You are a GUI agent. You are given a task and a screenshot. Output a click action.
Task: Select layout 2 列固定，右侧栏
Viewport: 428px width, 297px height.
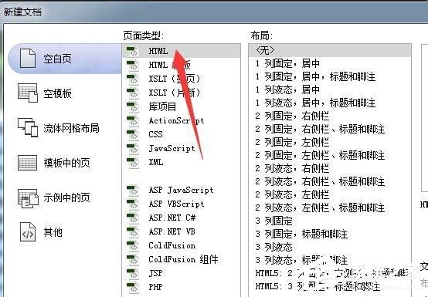click(x=292, y=116)
